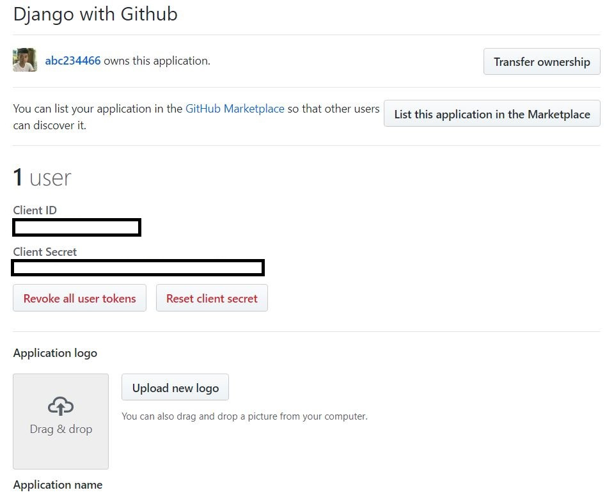Revoke all user tokens
Image resolution: width=614 pixels, height=497 pixels.
pyautogui.click(x=79, y=299)
